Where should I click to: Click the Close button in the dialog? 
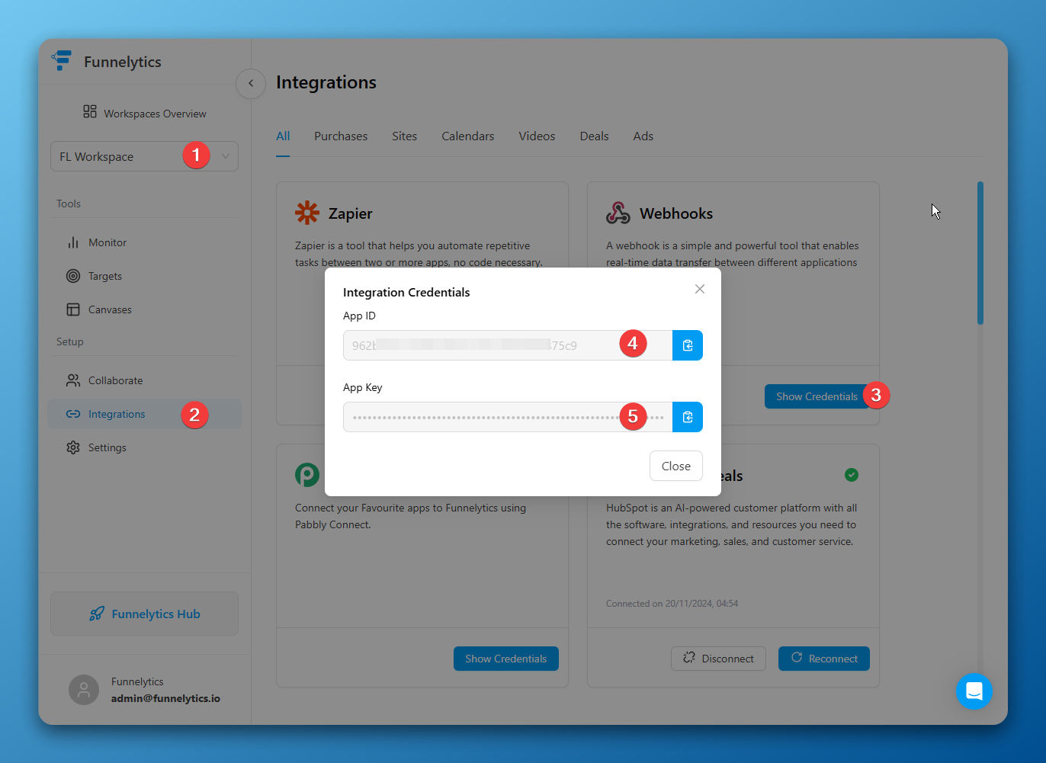(x=676, y=466)
